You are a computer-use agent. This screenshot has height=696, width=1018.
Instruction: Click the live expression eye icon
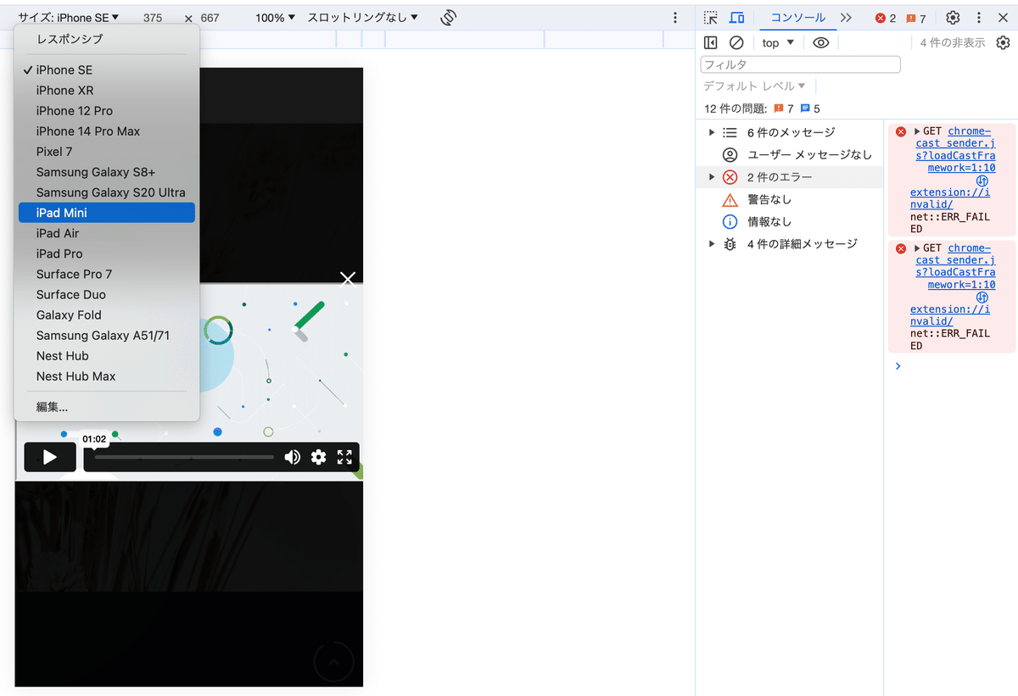(x=820, y=42)
